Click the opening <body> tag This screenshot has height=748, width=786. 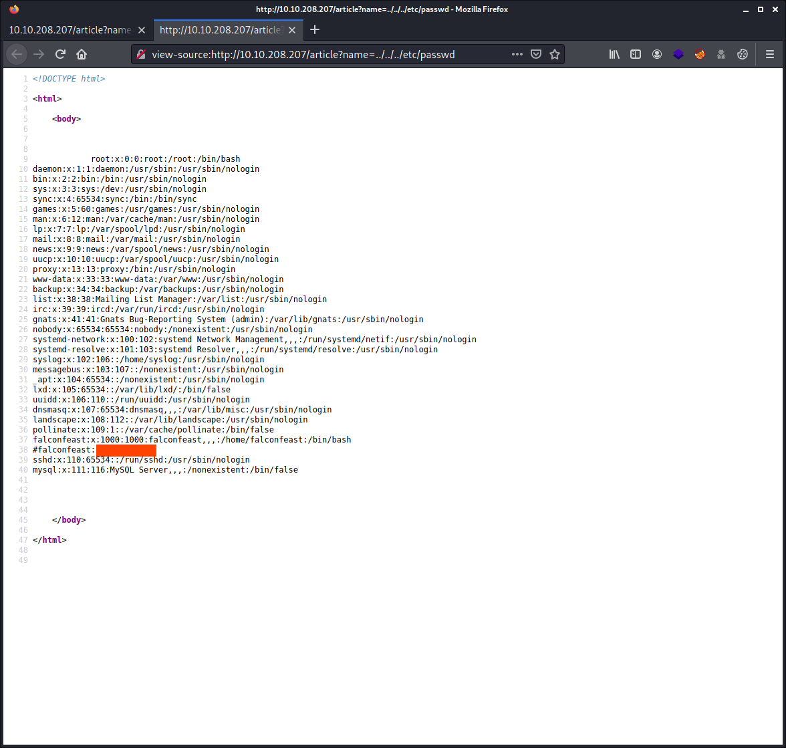click(x=67, y=119)
